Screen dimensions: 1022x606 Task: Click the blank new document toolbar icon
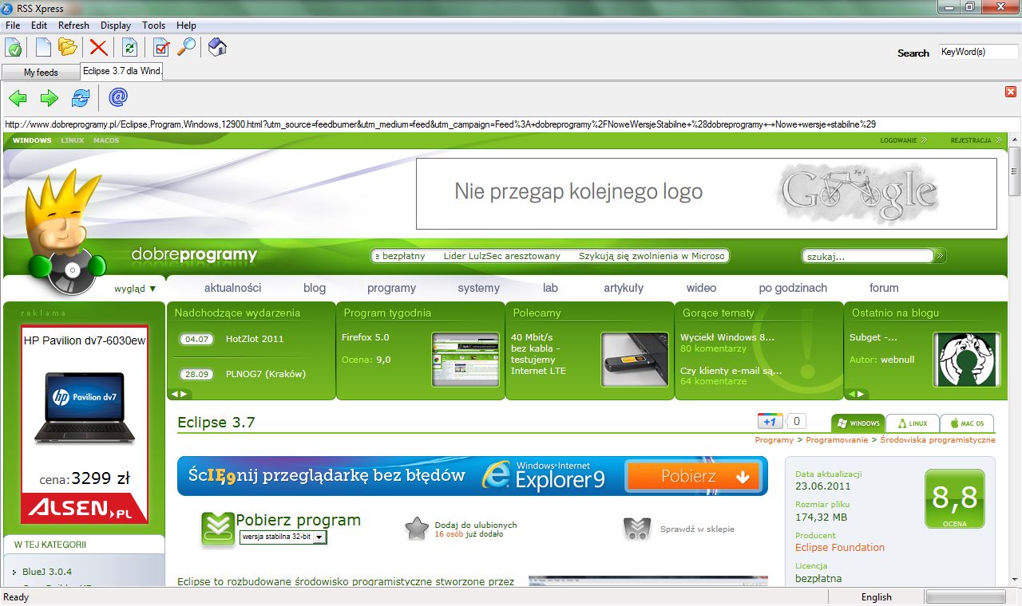(43, 47)
